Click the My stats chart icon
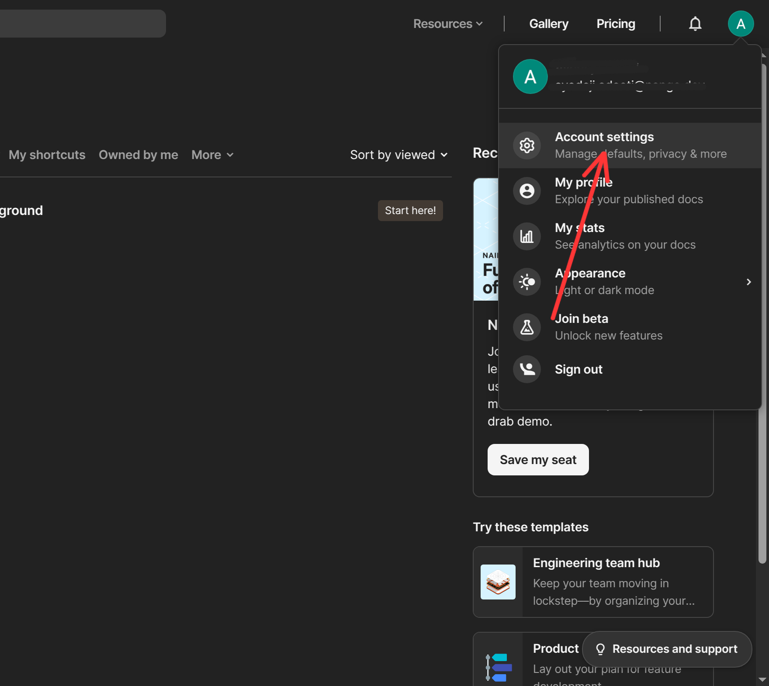Screen dimensions: 769x686 (x=527, y=236)
